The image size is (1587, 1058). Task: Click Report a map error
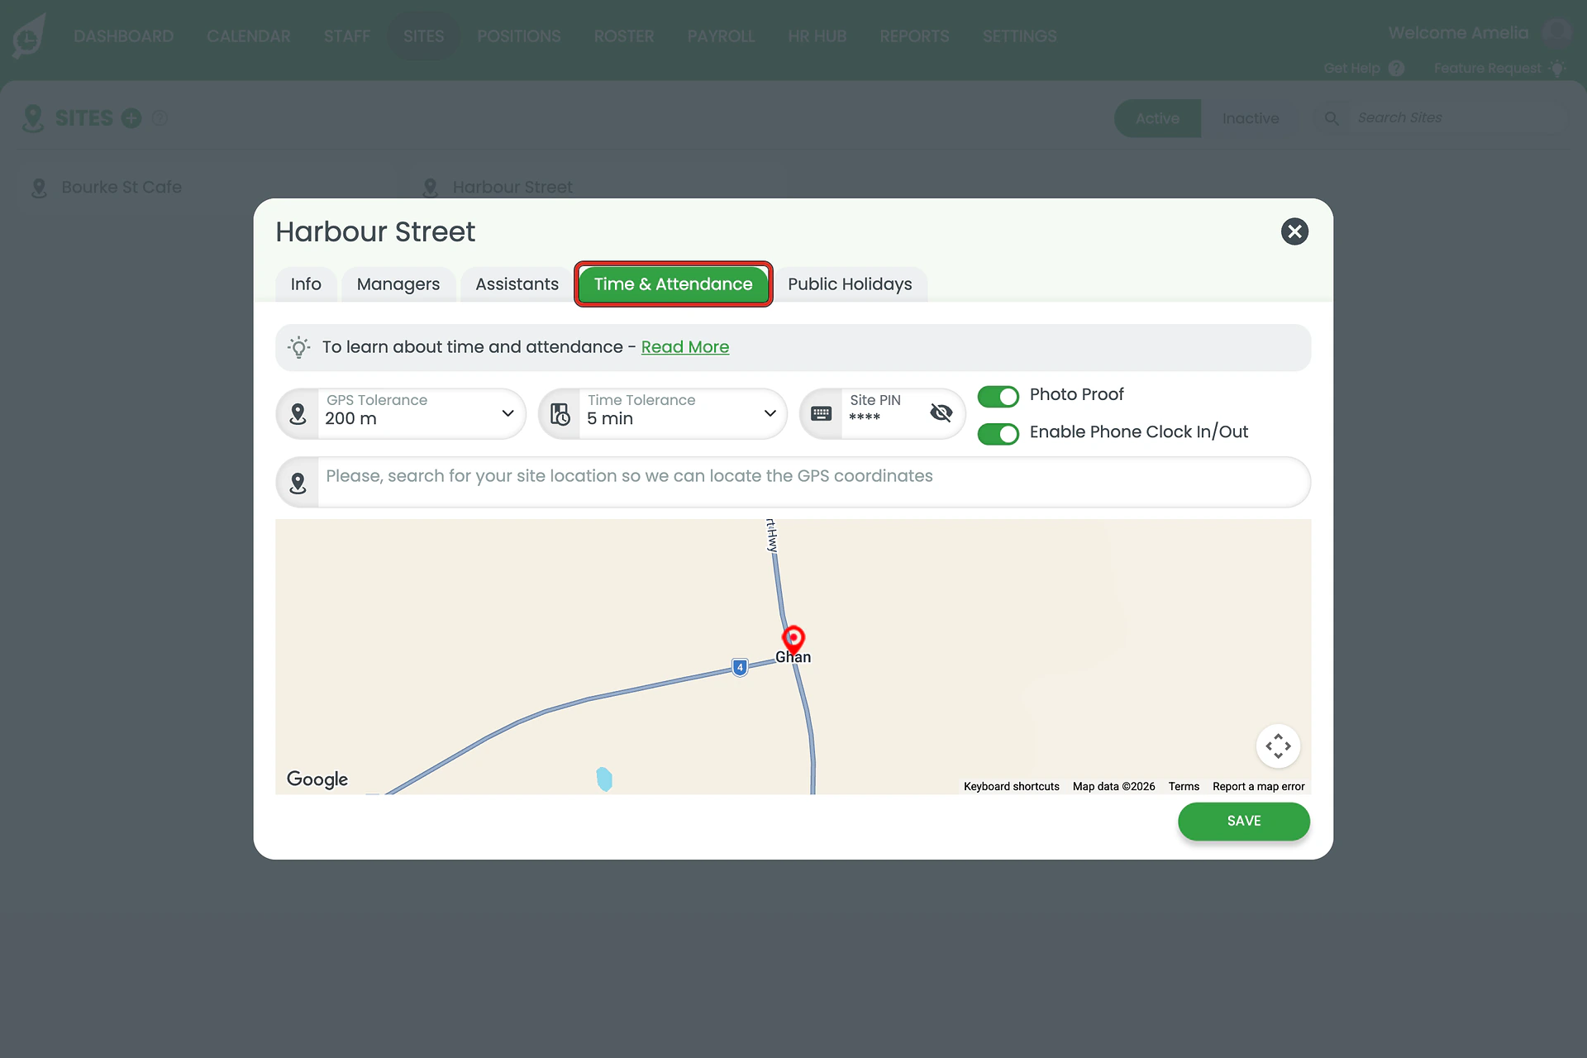pos(1258,786)
